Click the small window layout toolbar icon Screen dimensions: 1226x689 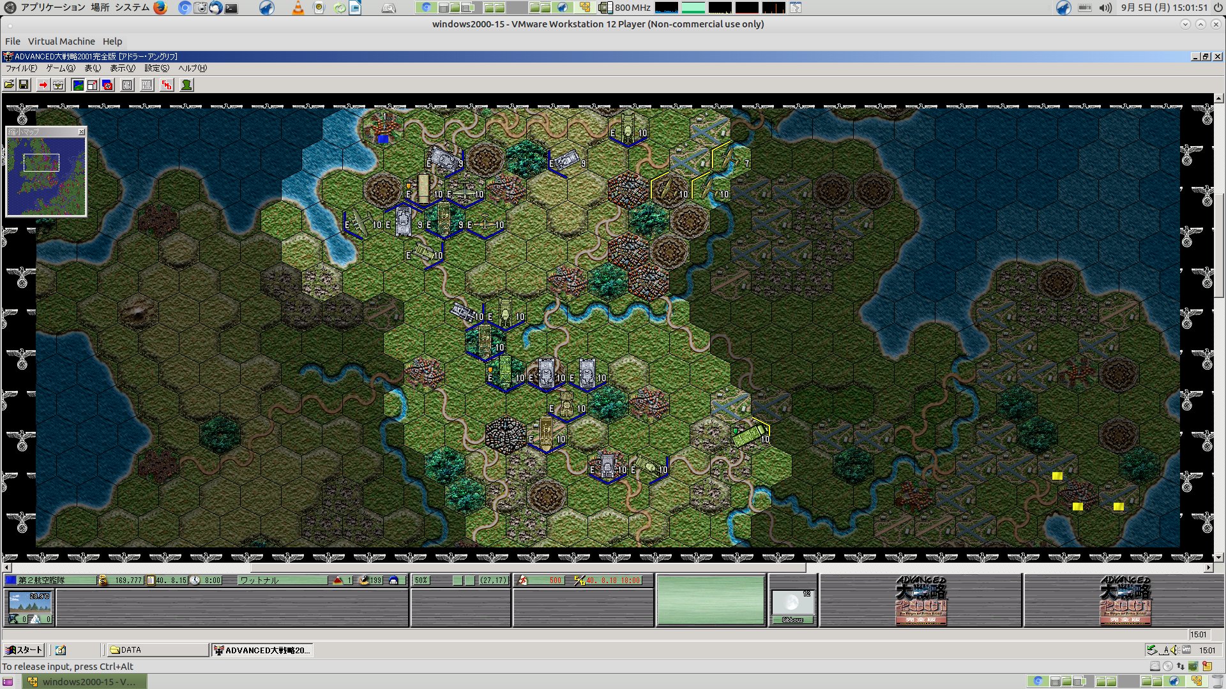[x=93, y=85]
